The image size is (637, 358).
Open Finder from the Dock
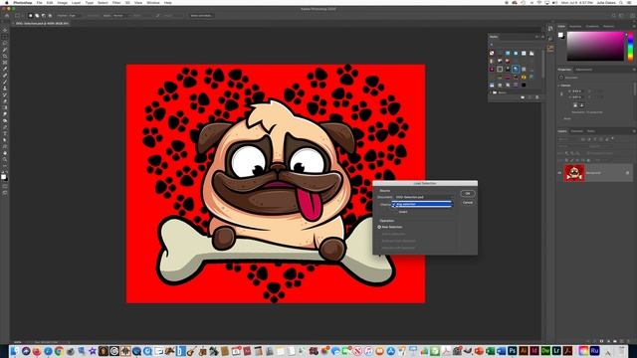(x=15, y=351)
